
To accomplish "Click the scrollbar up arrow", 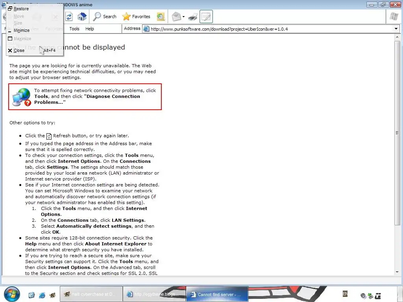I will [397, 37].
